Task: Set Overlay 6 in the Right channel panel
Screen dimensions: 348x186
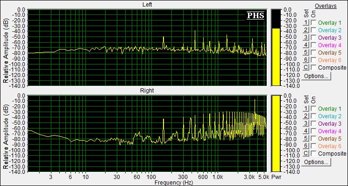Action: 306,146
